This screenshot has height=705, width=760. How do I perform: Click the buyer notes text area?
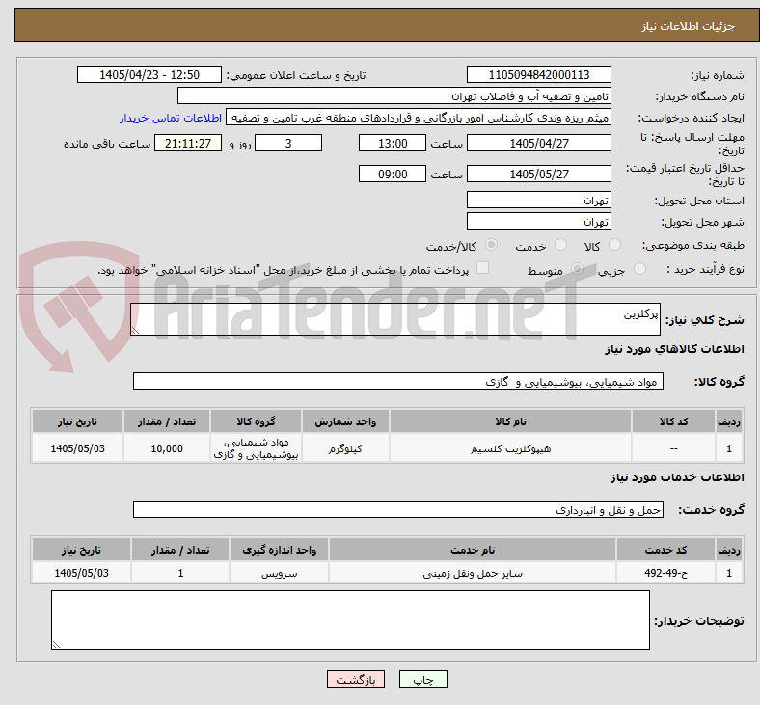pos(350,620)
